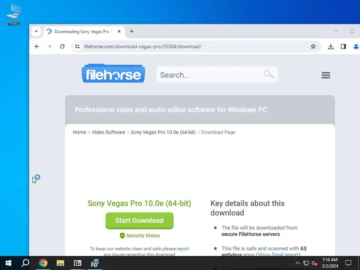Open network status tray icon

(x=306, y=263)
